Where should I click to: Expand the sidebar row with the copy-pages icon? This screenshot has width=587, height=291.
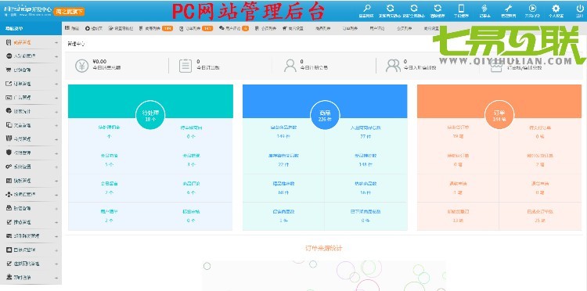31,125
